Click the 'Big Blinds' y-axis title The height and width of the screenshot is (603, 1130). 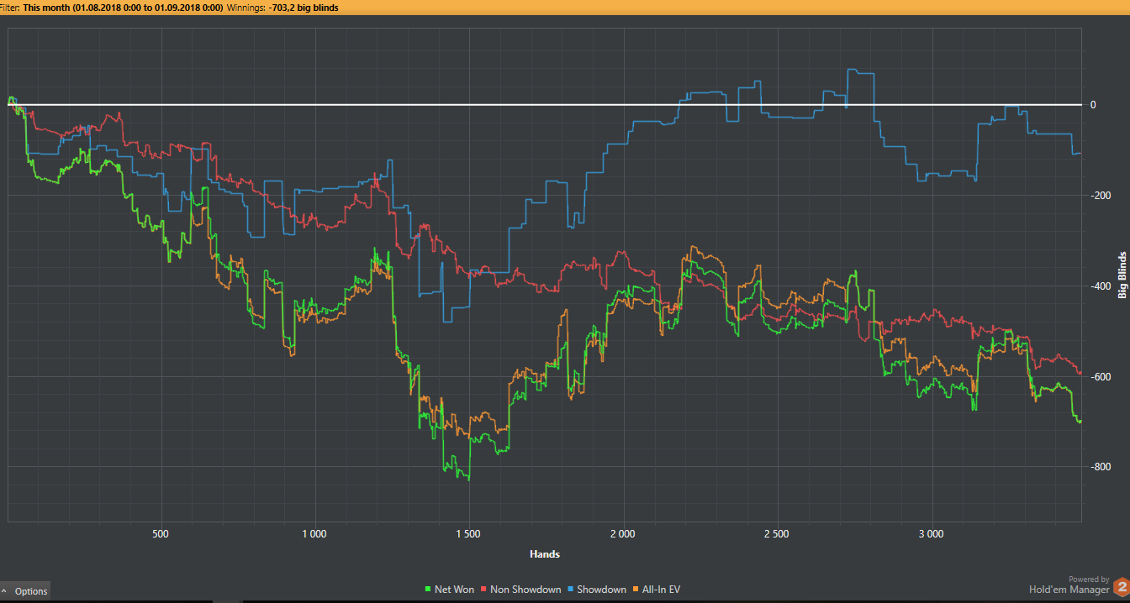pyautogui.click(x=1122, y=275)
